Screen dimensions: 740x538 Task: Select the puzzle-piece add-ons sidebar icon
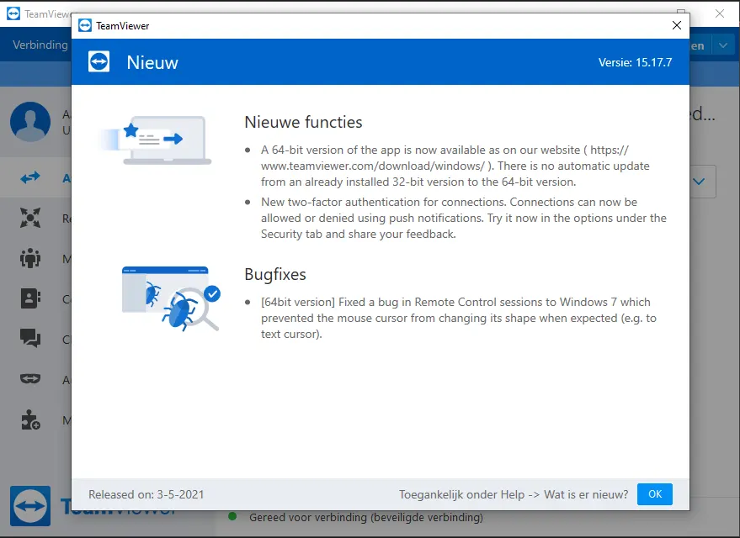click(x=30, y=419)
